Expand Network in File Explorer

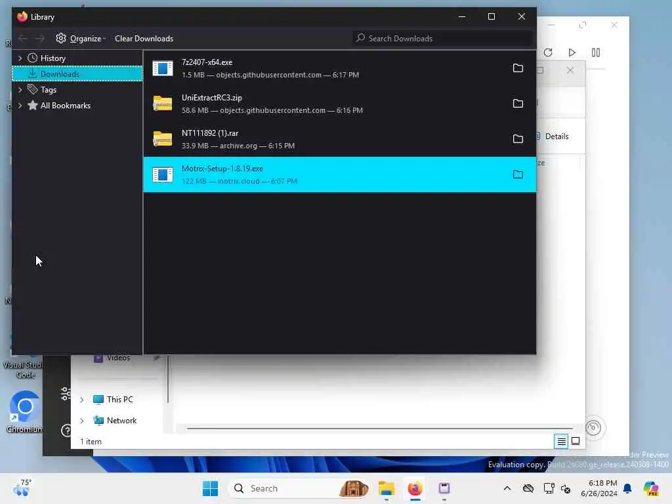[x=81, y=421]
